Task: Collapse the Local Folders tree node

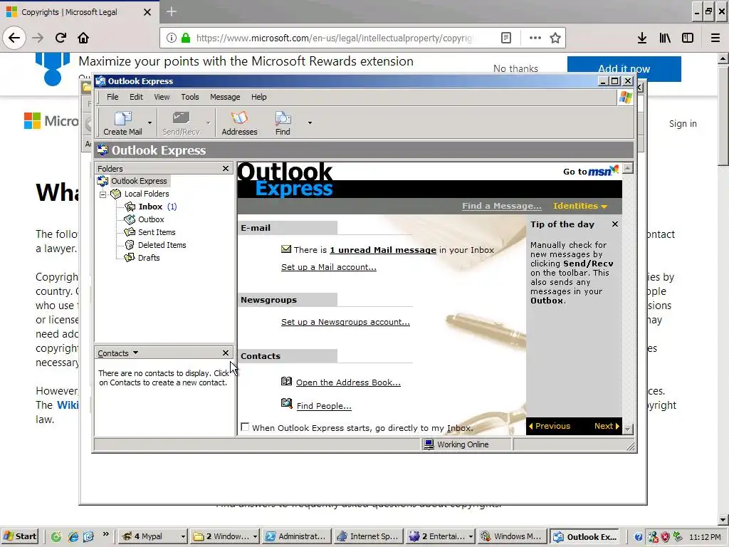Action: point(103,194)
